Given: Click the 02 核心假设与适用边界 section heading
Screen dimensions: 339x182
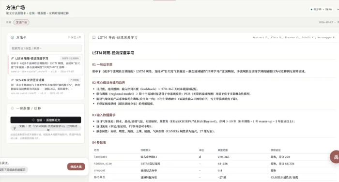Looking at the screenshot, I should [x=108, y=83].
